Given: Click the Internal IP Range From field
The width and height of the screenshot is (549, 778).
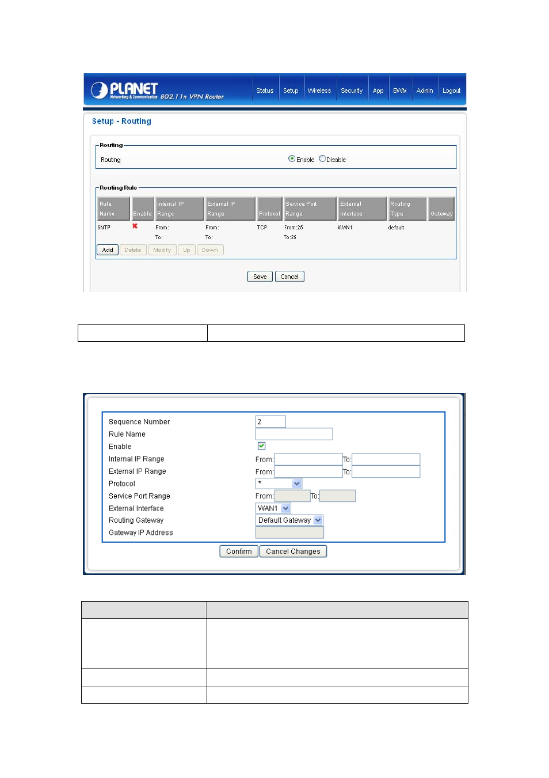Looking at the screenshot, I should click(x=308, y=459).
